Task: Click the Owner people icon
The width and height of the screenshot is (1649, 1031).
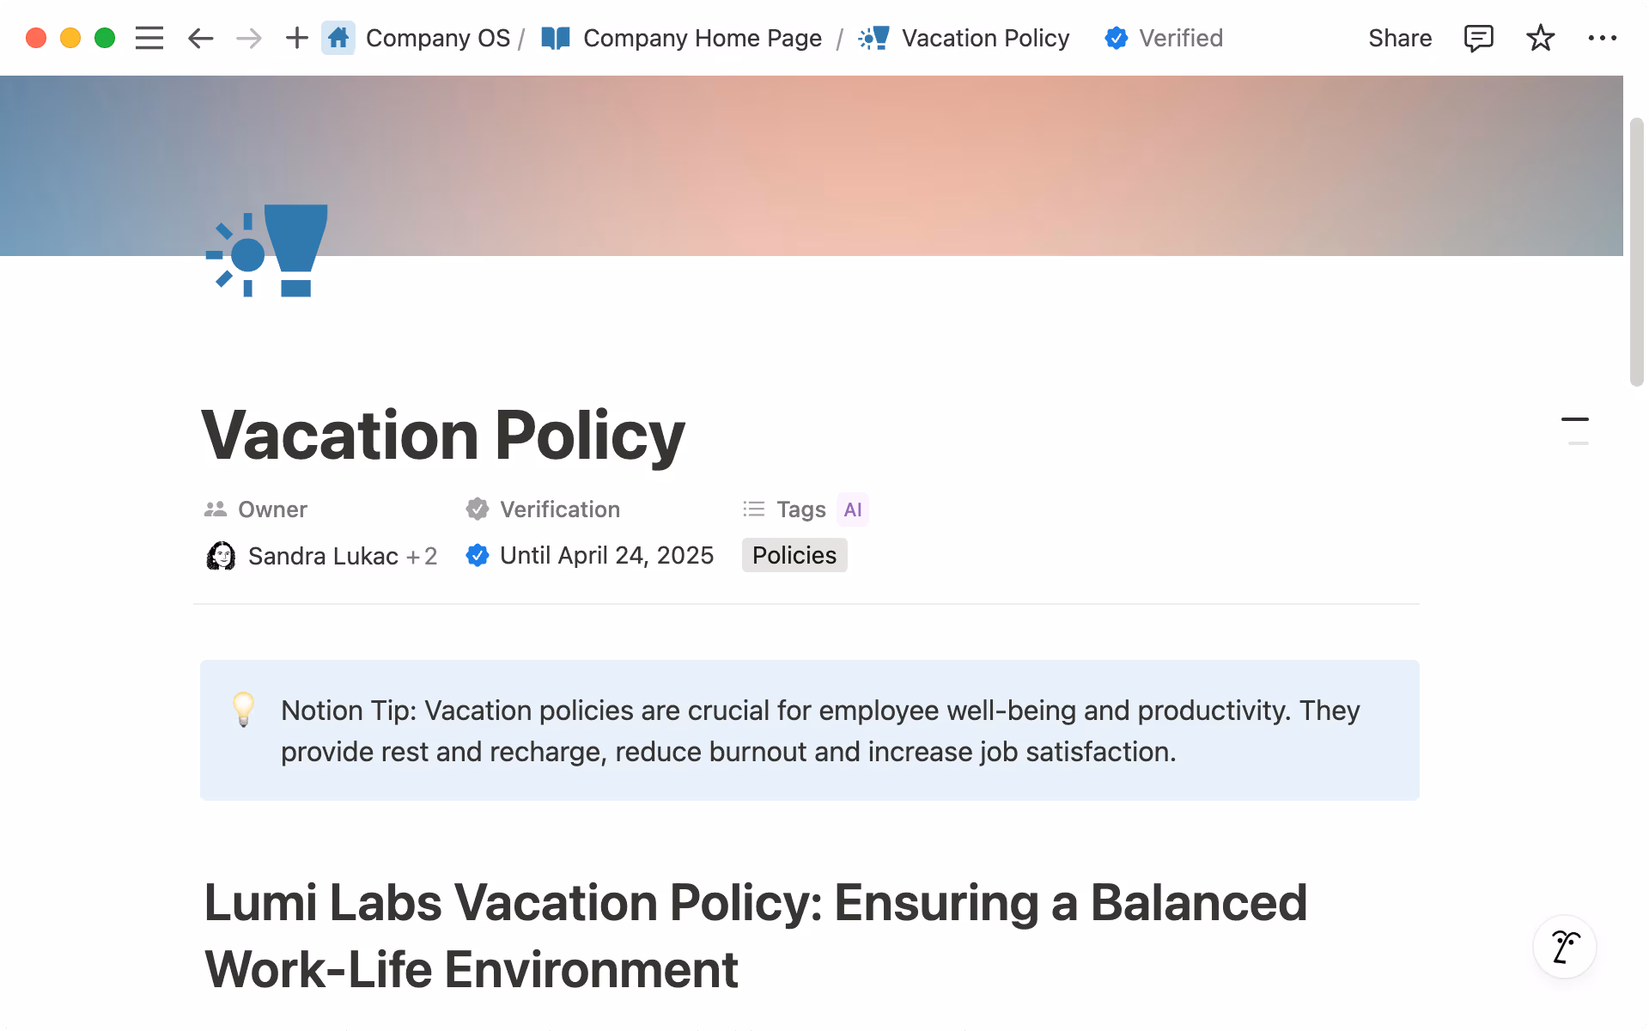Action: pos(215,509)
